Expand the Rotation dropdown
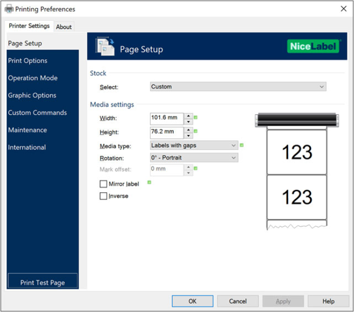The image size is (354, 312). tap(194, 158)
